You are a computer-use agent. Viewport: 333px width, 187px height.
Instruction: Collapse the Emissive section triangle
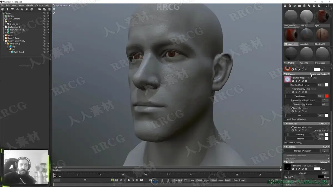[285, 162]
